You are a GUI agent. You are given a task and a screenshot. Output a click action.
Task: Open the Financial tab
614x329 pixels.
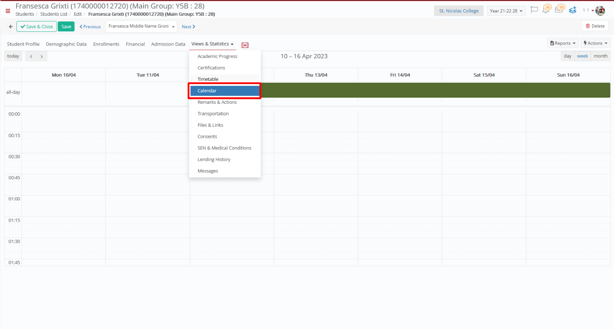[135, 44]
